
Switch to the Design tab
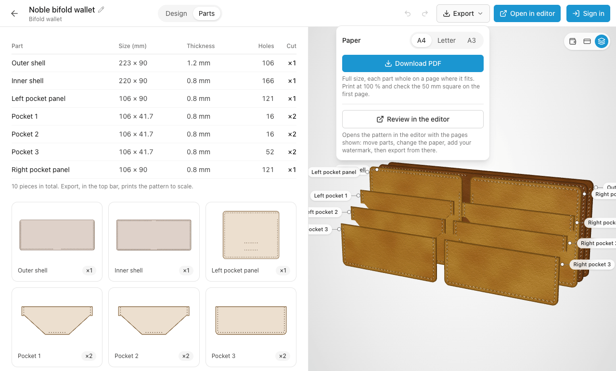click(x=176, y=13)
